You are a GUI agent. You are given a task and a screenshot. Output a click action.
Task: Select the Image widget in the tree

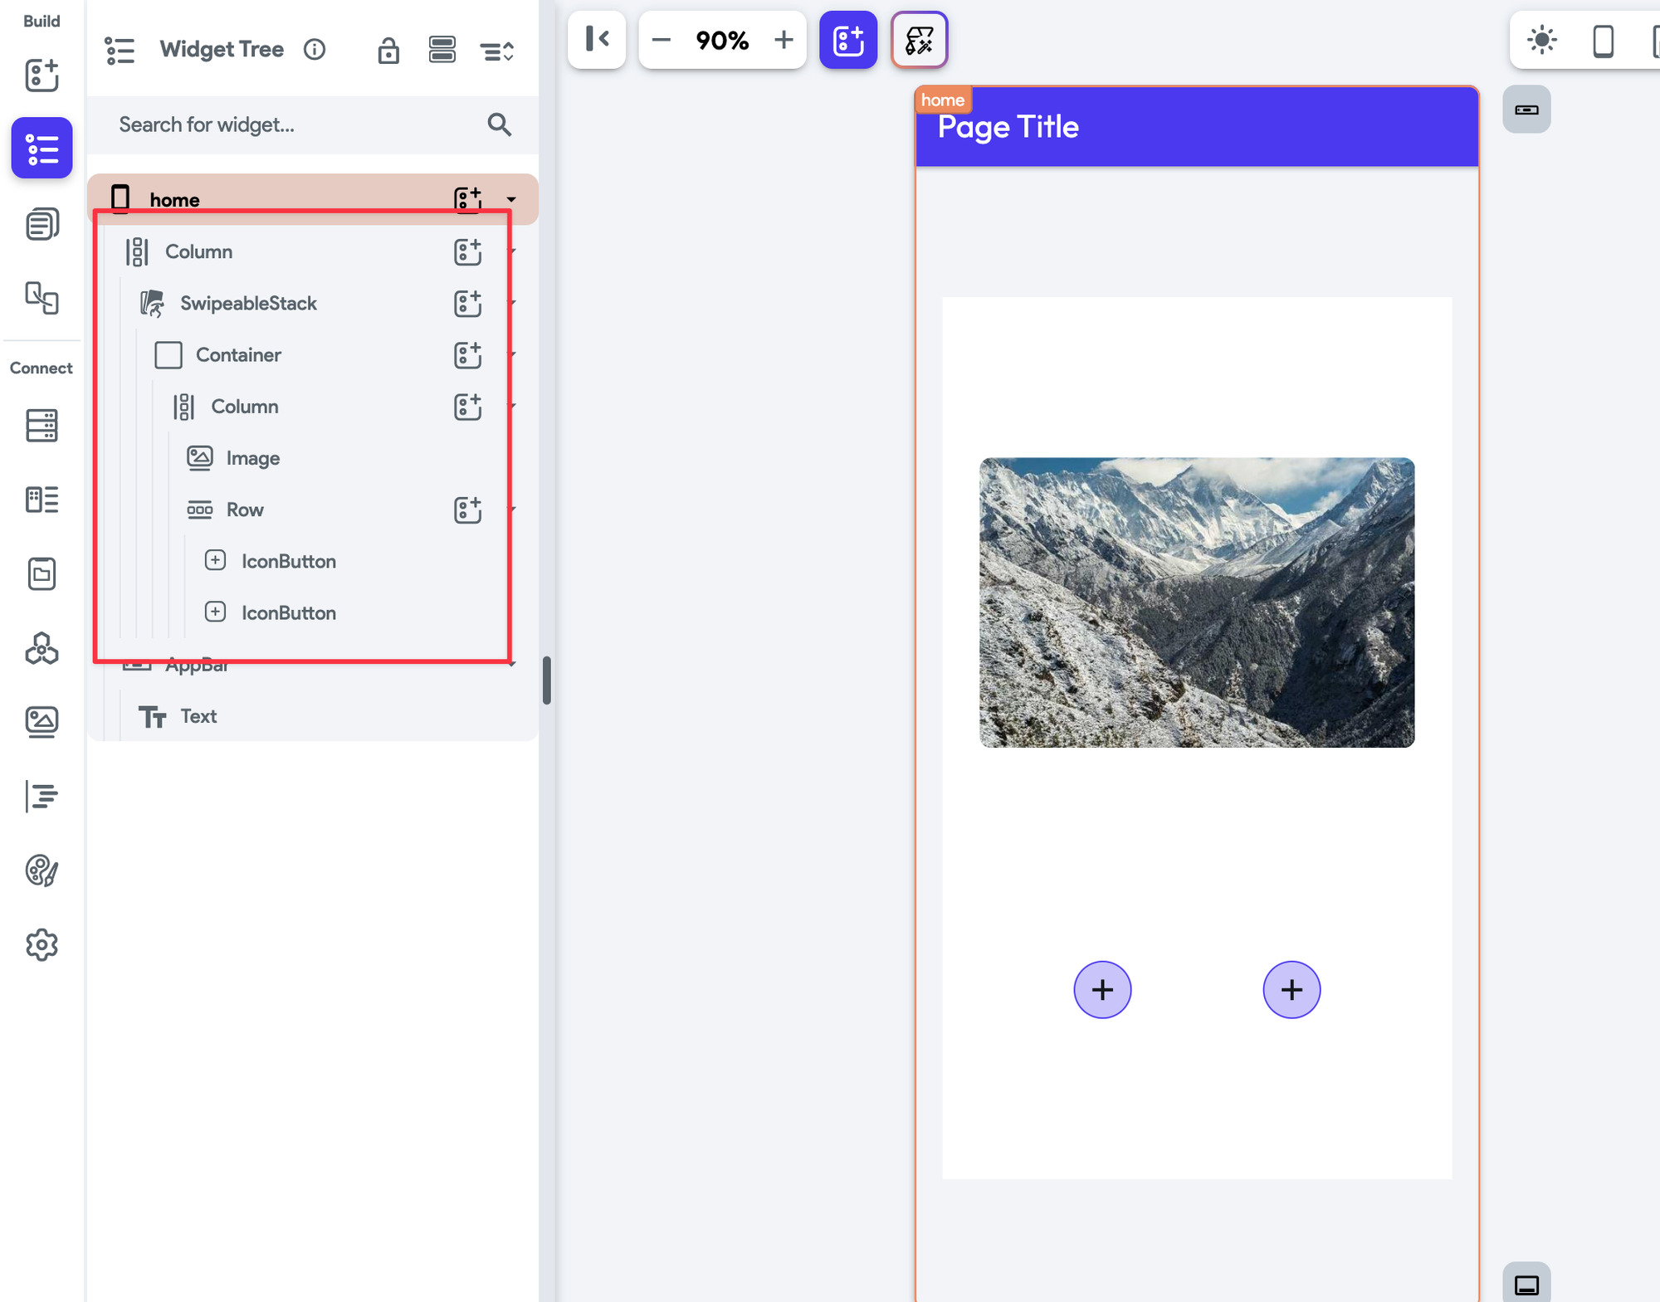coord(251,457)
